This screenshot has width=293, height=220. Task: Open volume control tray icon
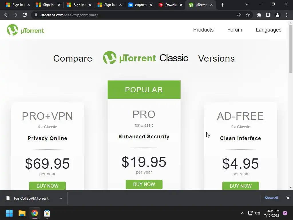tap(258, 213)
